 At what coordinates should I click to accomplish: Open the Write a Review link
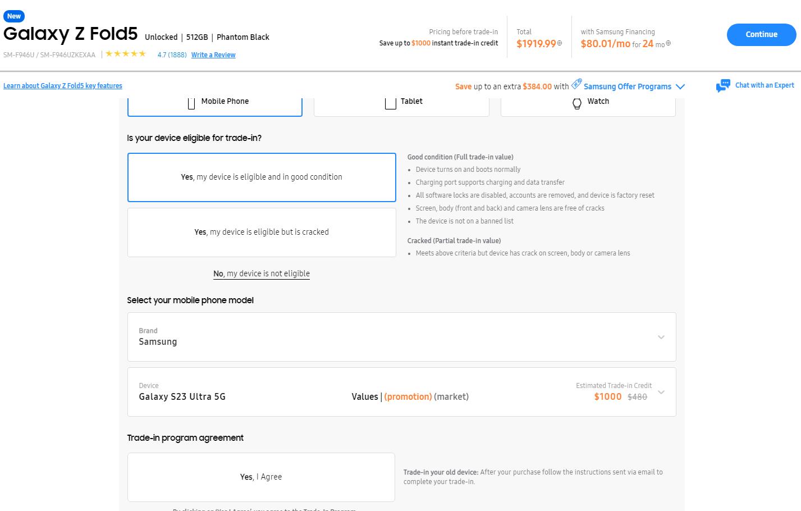[x=213, y=55]
